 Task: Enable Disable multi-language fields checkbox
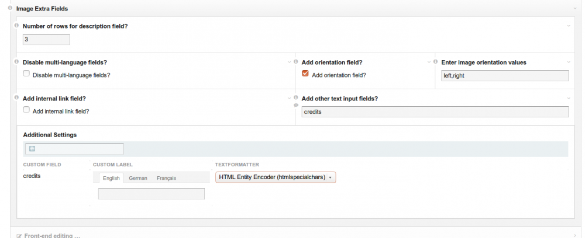pyautogui.click(x=26, y=74)
